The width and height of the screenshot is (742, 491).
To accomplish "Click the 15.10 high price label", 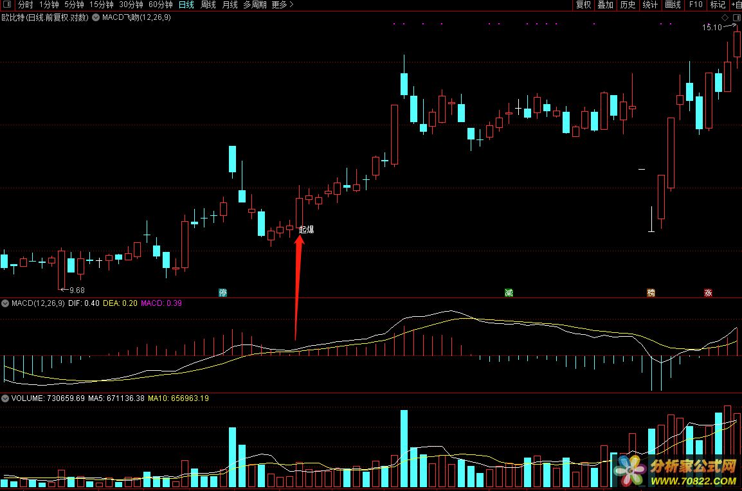I will pos(712,28).
